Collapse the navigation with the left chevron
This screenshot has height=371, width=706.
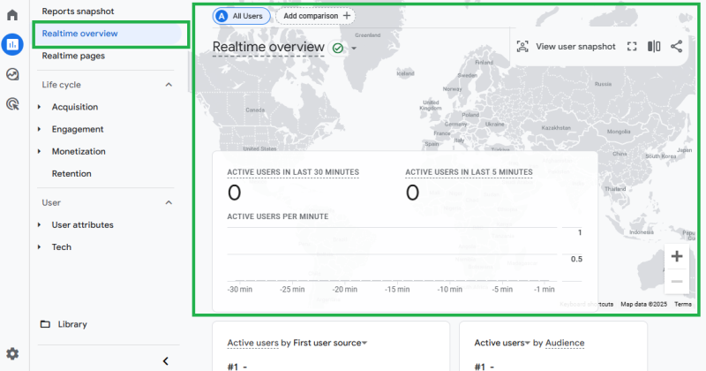click(x=166, y=361)
